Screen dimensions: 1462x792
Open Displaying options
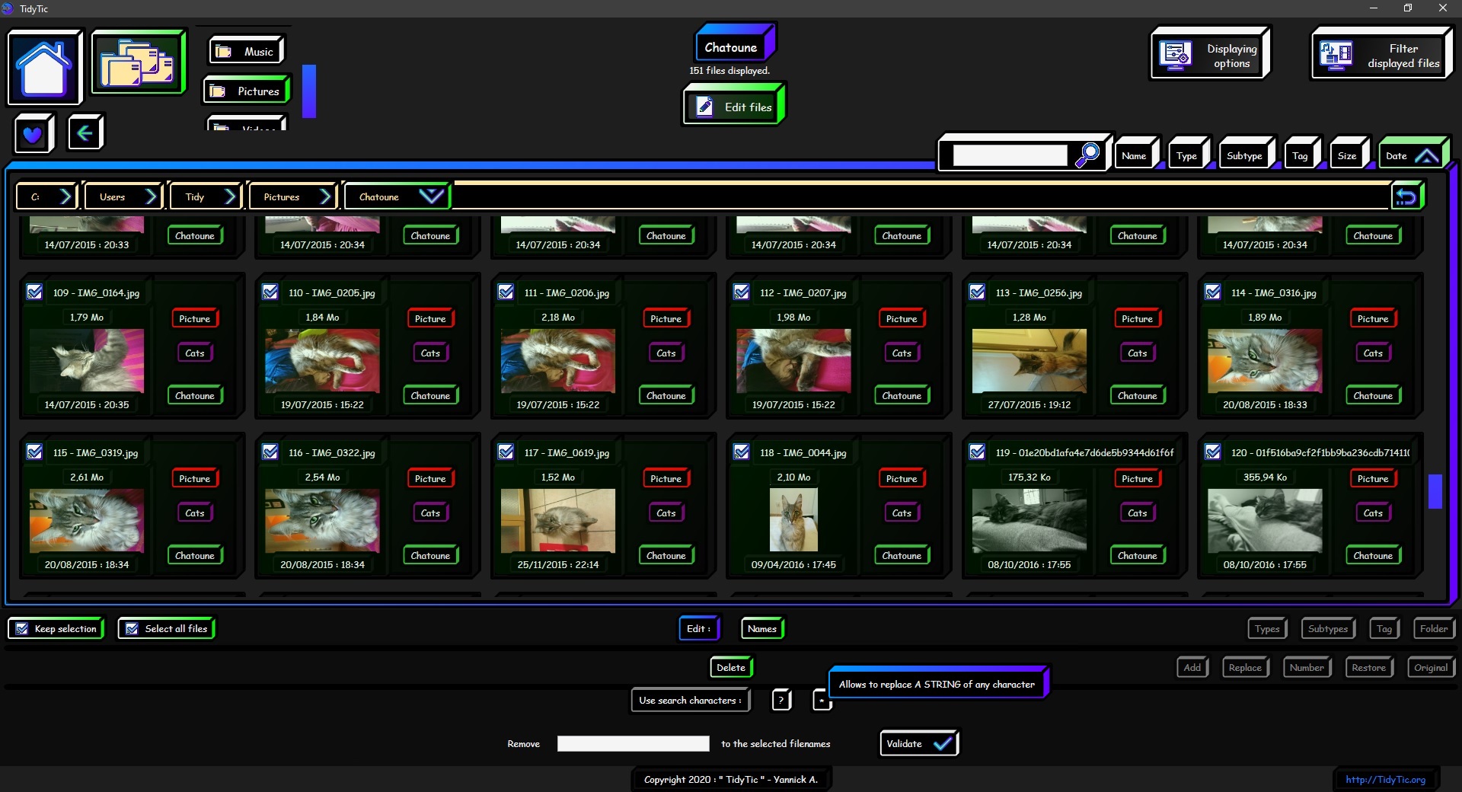point(1210,55)
